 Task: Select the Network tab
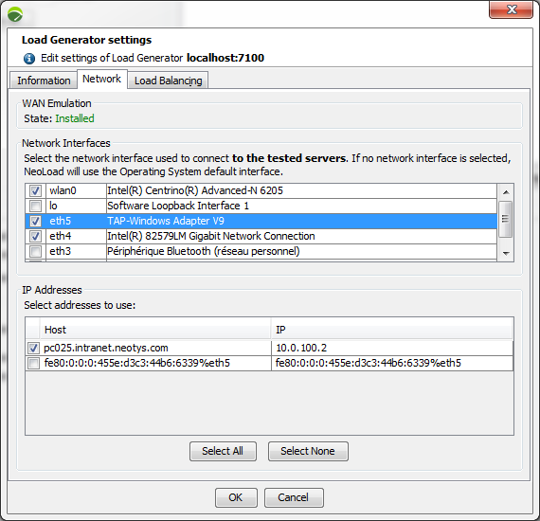102,80
